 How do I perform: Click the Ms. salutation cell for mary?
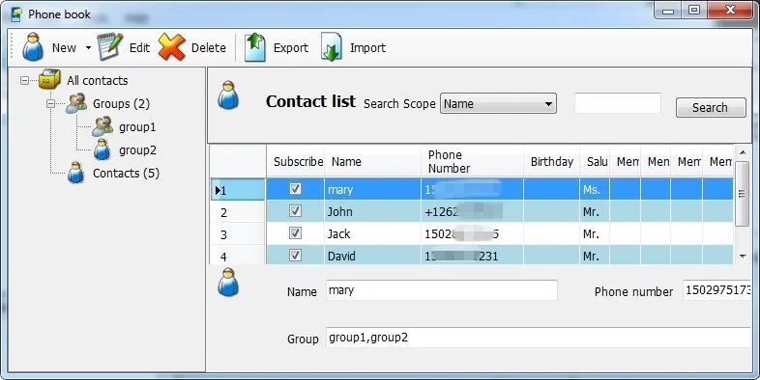coord(595,189)
